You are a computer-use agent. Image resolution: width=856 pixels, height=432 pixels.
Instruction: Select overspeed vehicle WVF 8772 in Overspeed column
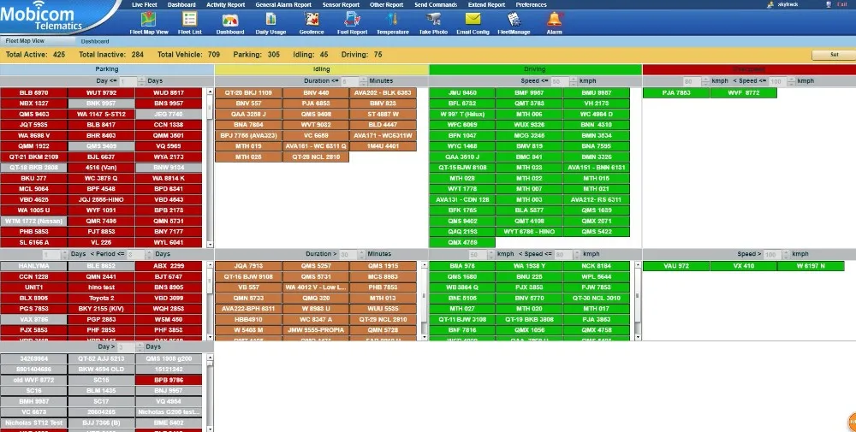(744, 92)
